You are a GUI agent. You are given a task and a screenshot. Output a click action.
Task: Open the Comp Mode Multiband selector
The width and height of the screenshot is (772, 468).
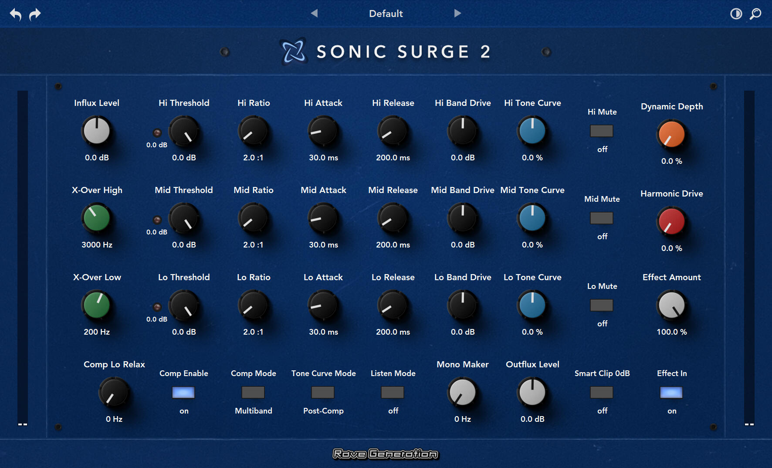pos(253,392)
